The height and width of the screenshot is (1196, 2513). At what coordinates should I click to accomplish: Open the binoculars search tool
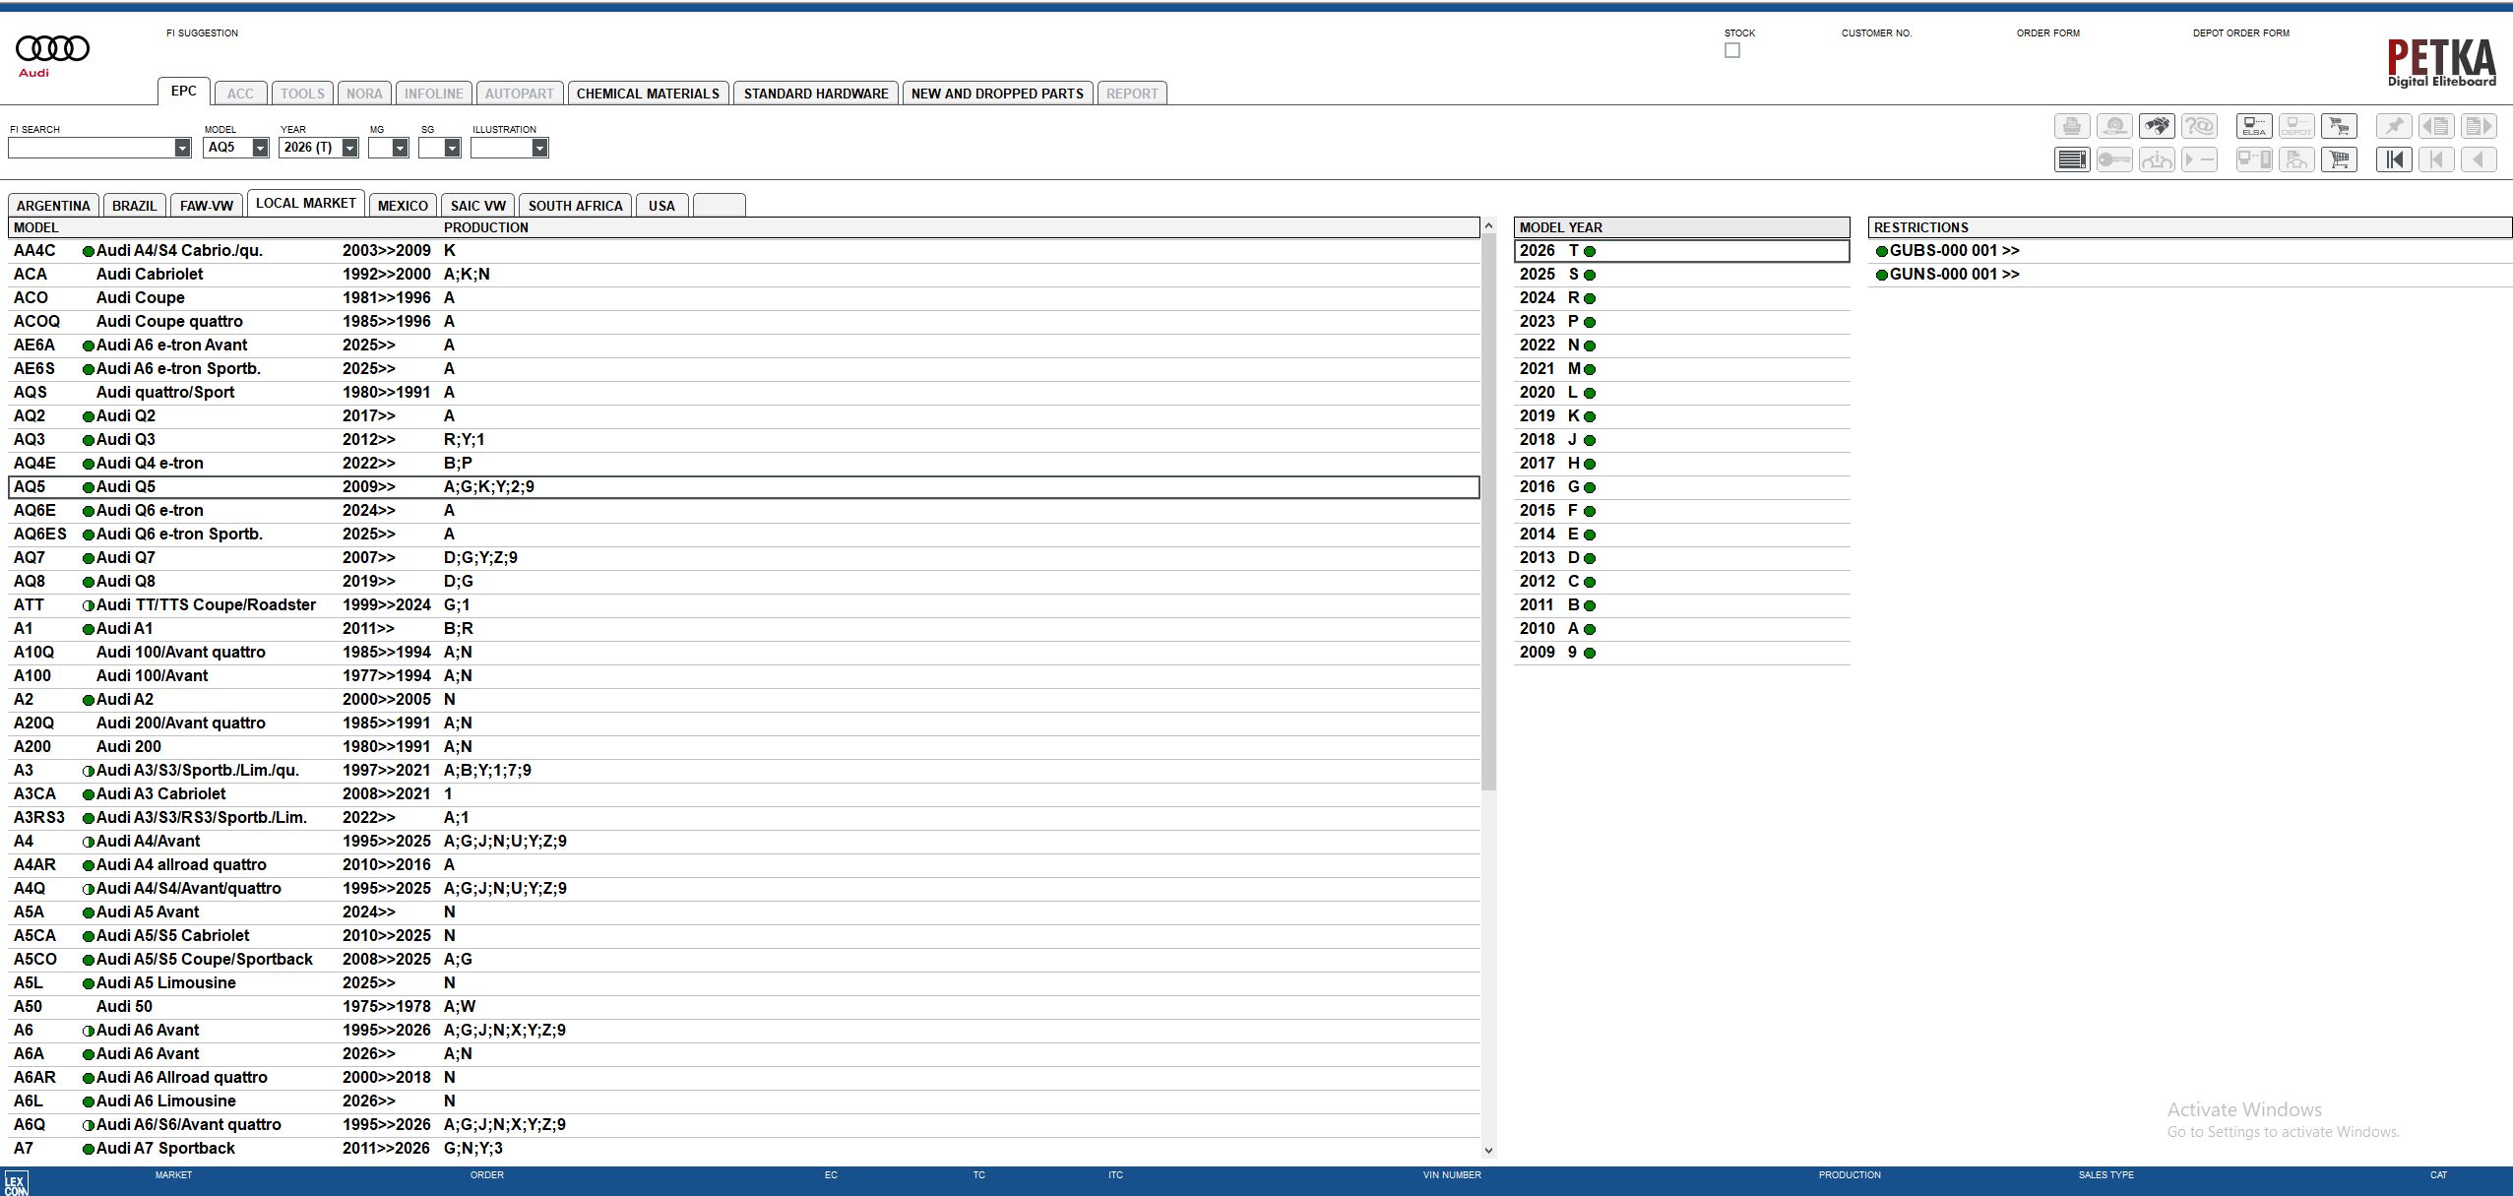coord(2157,127)
